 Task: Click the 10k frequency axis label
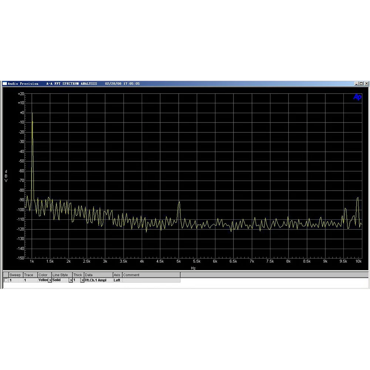359,261
